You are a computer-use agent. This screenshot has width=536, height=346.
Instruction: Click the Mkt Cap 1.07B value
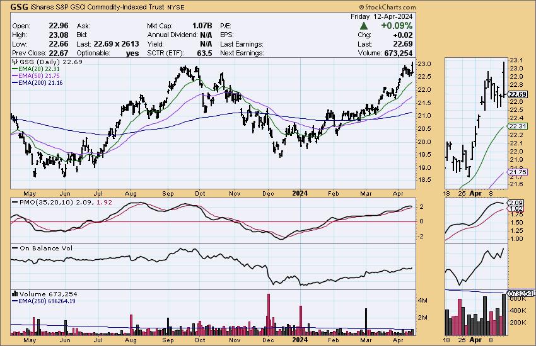(202, 26)
